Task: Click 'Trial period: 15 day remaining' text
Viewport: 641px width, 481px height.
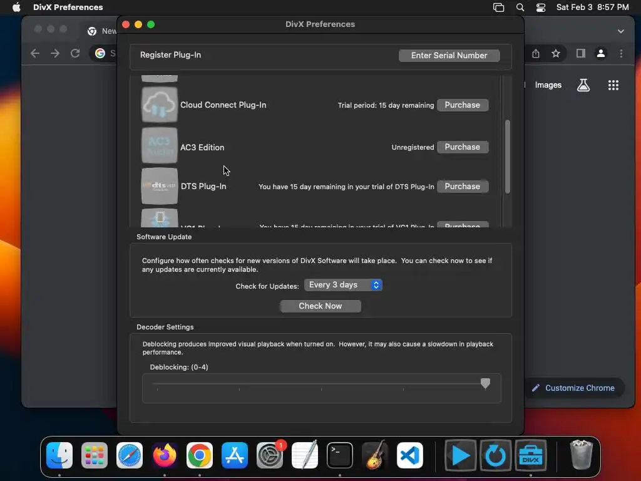Action: click(386, 105)
